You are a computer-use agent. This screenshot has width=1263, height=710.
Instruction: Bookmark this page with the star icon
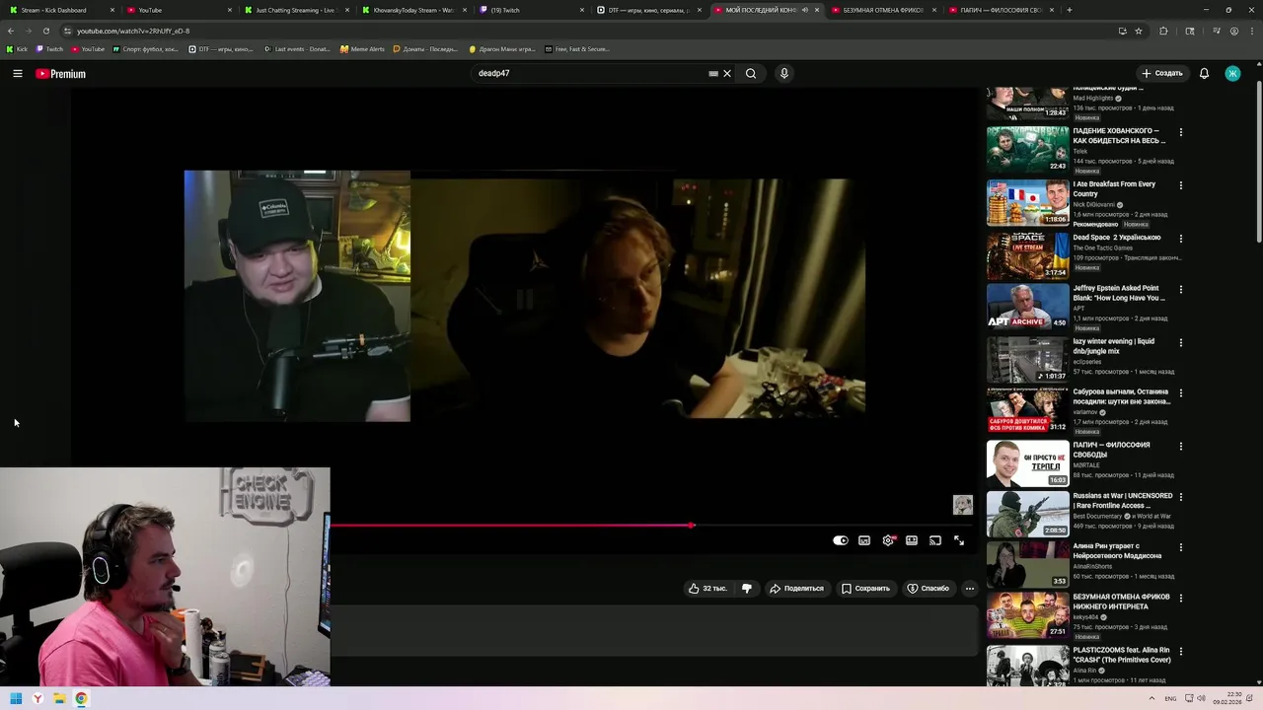pyautogui.click(x=1139, y=31)
